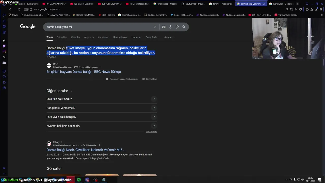Screen dimensions: 325x183
Task: Select the Tümü results tab
Action: 50,37
